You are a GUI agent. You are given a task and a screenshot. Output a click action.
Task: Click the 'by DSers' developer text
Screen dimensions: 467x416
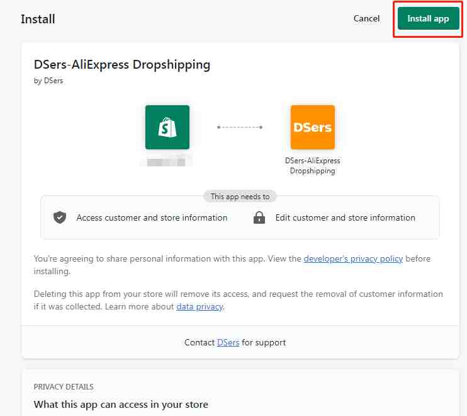(48, 81)
